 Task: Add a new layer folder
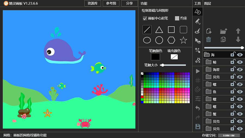pyautogui.click(x=223, y=31)
